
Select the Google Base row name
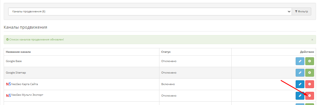14,61
